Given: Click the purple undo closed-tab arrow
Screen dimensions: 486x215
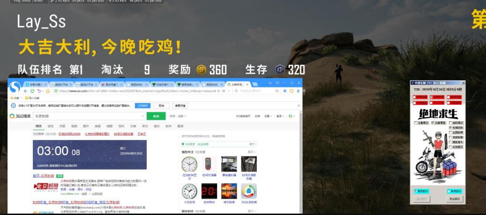Looking at the screenshot, I should click(x=39, y=91).
